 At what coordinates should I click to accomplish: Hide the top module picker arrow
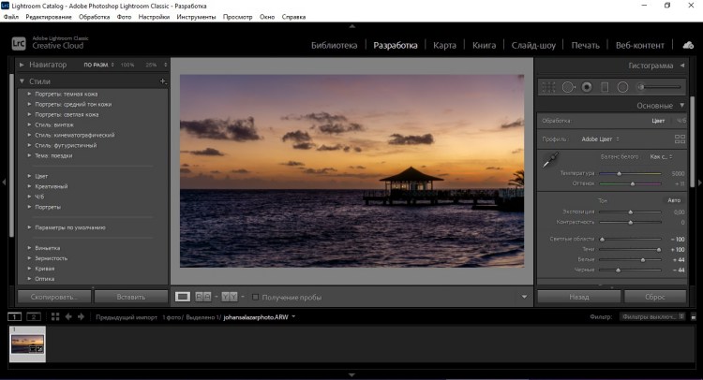tap(351, 26)
